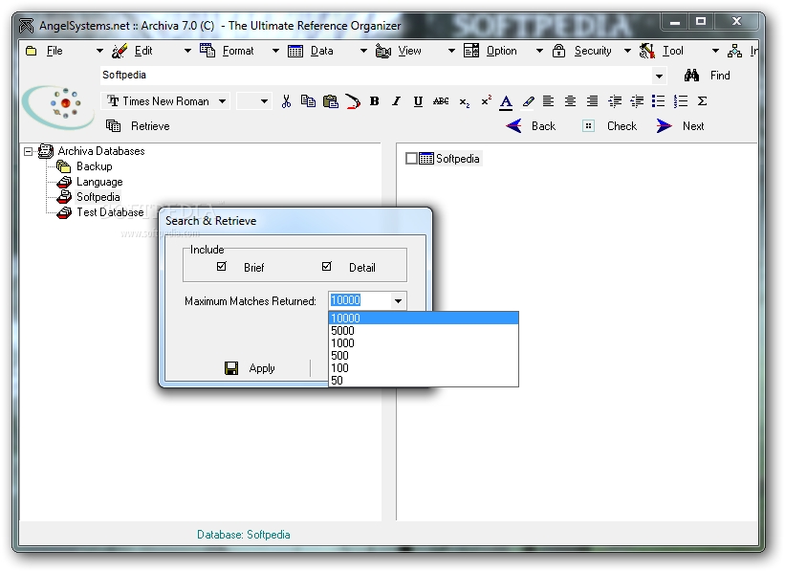Click the Softpedia search text field
Screen dimensions: 785x572
tap(376, 76)
